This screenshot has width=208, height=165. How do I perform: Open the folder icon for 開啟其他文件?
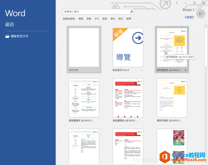pyautogui.click(x=7, y=36)
